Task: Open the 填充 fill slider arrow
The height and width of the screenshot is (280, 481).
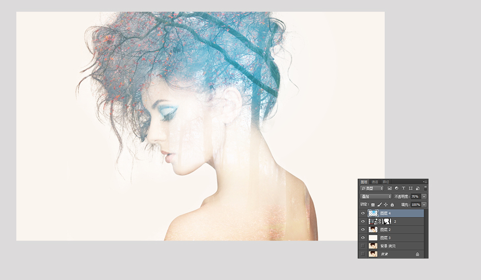Action: (x=424, y=205)
